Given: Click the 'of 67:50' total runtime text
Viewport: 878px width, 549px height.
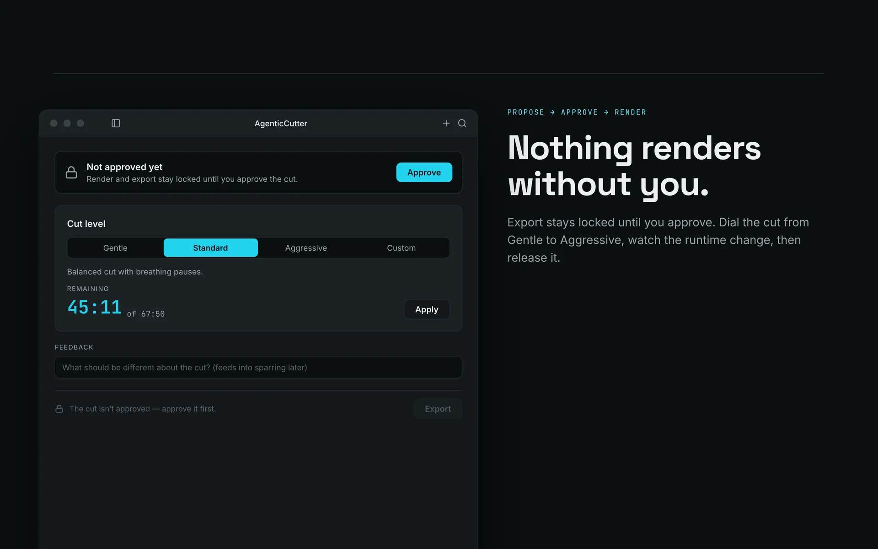Looking at the screenshot, I should tap(146, 314).
